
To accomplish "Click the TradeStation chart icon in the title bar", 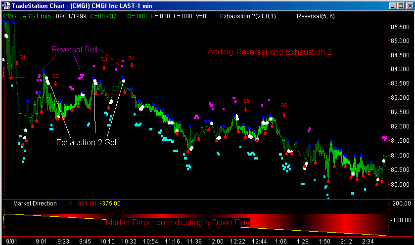I will tap(6, 5).
